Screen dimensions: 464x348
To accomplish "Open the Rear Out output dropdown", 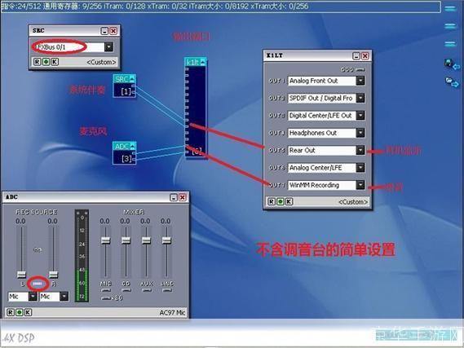I will click(x=360, y=150).
